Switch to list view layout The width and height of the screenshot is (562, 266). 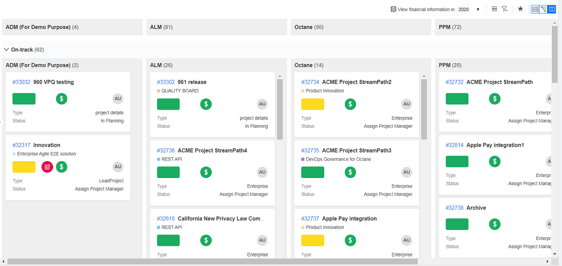pyautogui.click(x=535, y=9)
